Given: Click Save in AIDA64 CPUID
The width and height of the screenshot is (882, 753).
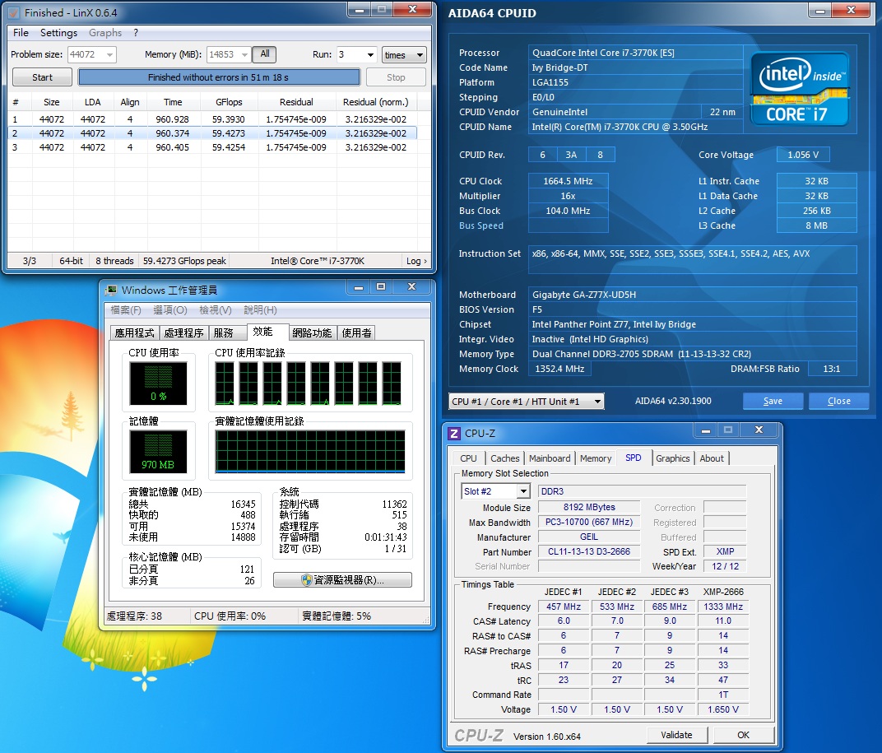Looking at the screenshot, I should point(773,401).
